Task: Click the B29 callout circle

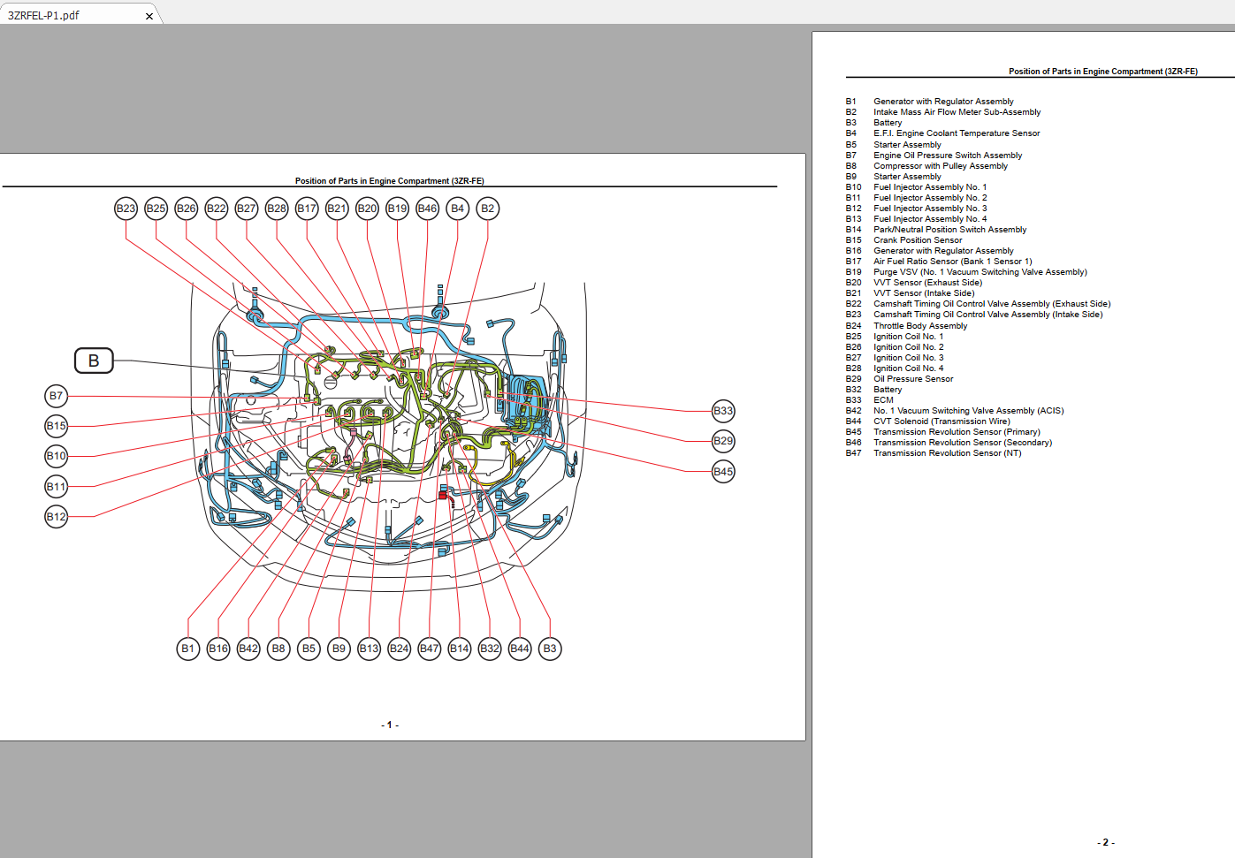Action: click(x=723, y=441)
